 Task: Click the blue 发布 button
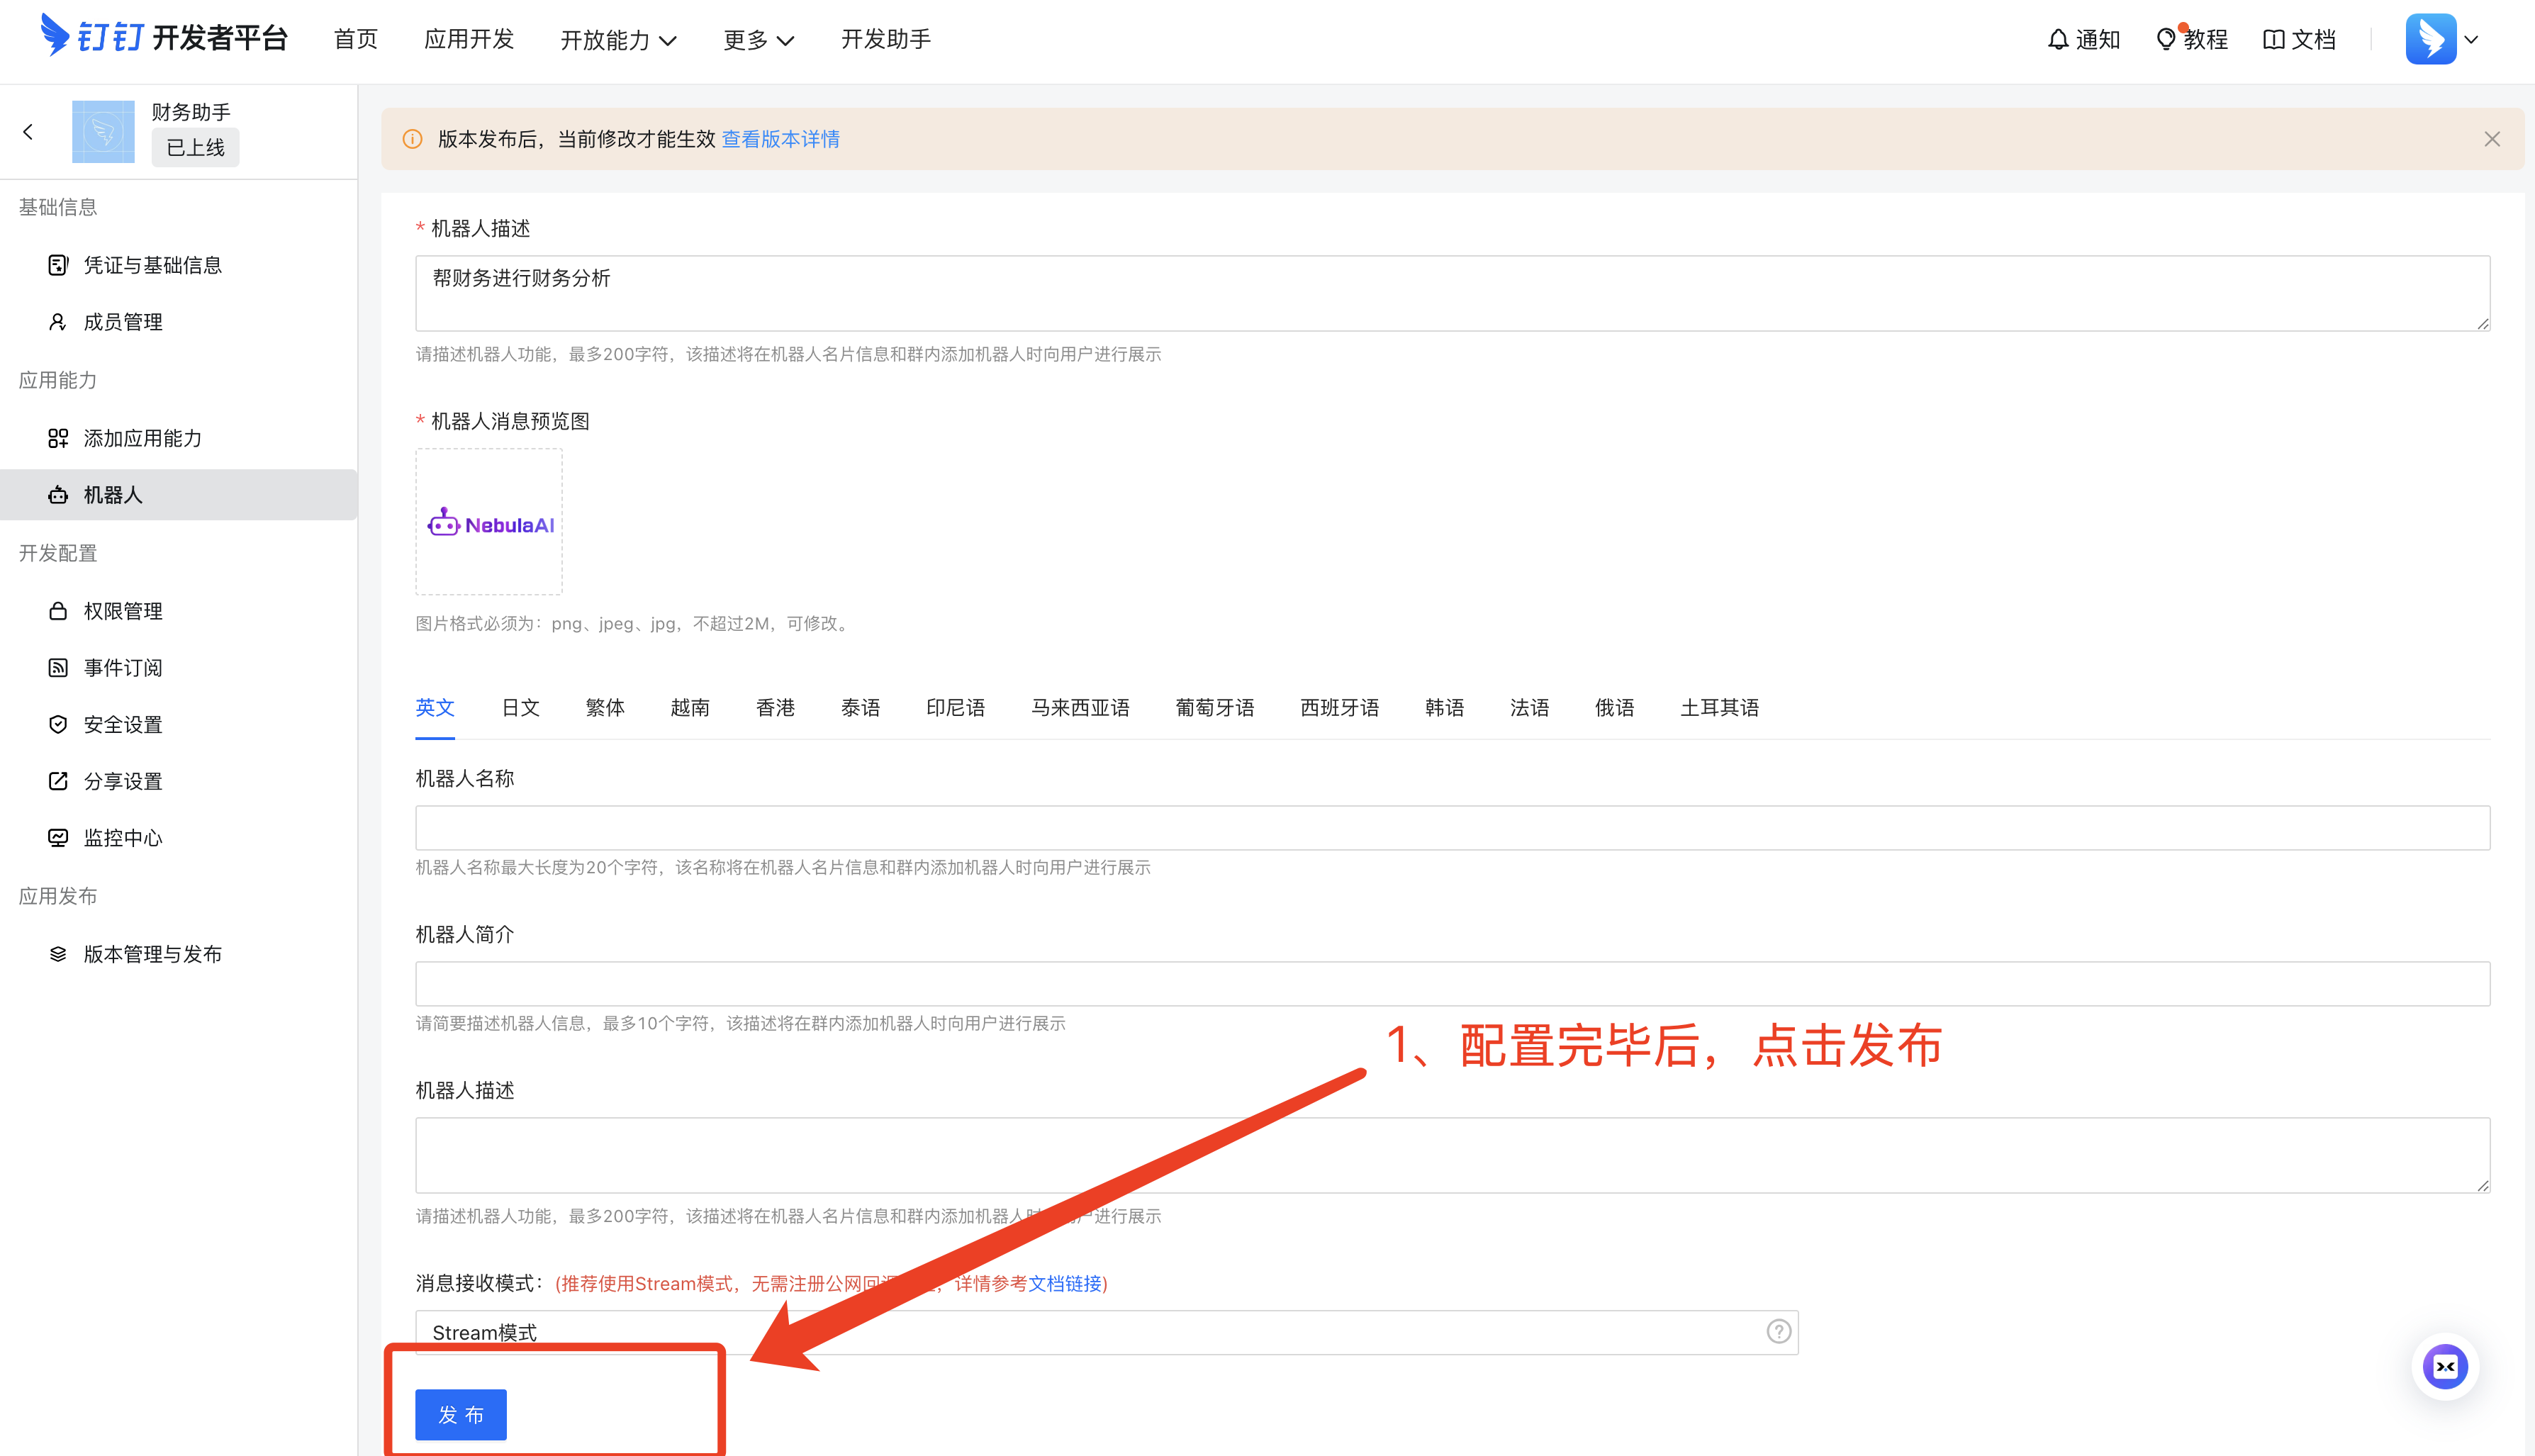click(x=460, y=1414)
